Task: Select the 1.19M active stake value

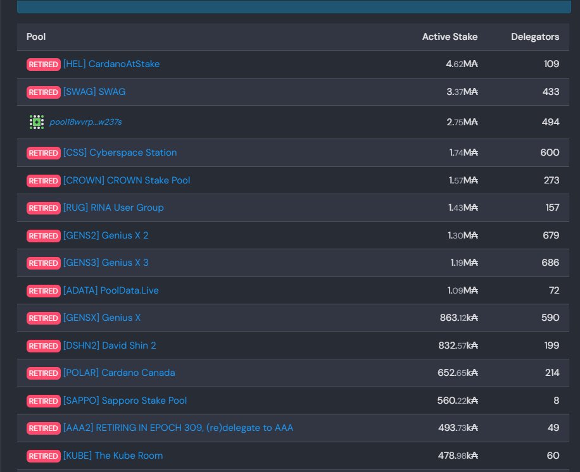Action: click(x=464, y=263)
